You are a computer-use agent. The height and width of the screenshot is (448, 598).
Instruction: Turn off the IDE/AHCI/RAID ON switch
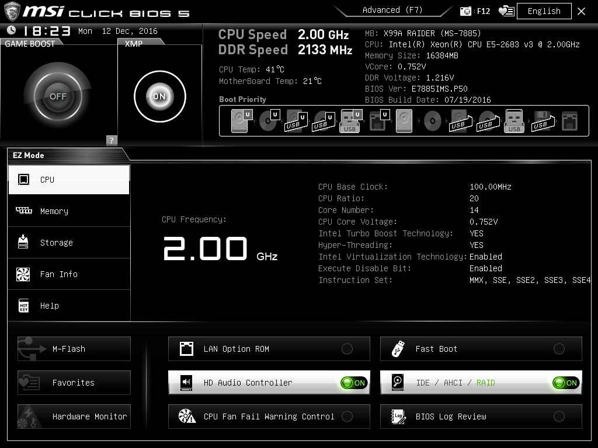pyautogui.click(x=566, y=383)
